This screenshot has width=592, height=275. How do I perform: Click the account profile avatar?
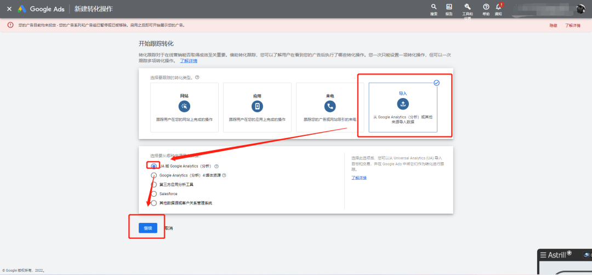(x=580, y=9)
